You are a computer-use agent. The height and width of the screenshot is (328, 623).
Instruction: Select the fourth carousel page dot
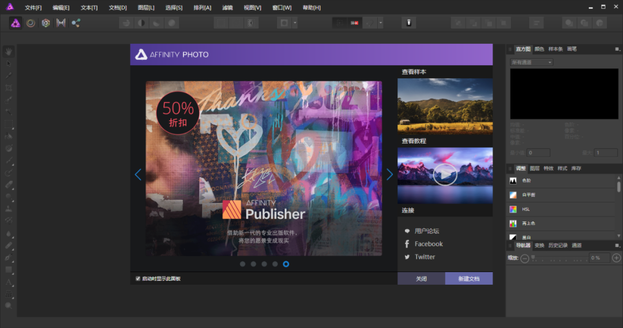tap(275, 264)
